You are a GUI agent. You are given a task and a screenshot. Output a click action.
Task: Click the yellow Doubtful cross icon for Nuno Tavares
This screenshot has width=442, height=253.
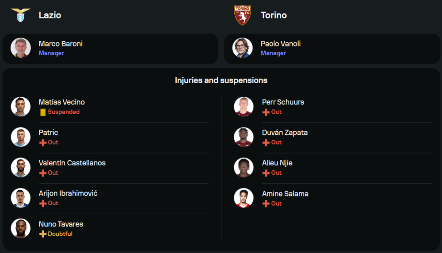[x=43, y=234]
